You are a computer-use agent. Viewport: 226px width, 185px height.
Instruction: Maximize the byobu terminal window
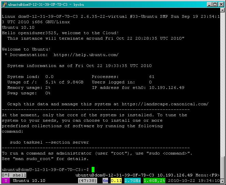click(215, 4)
